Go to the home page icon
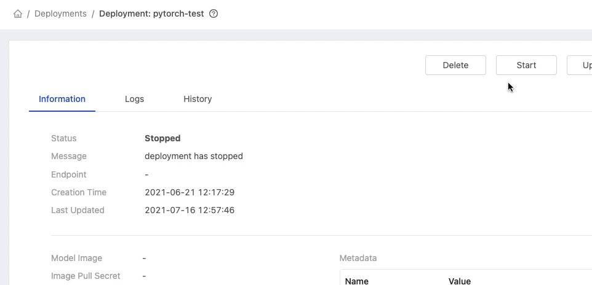This screenshot has height=285, width=592. coord(18,14)
